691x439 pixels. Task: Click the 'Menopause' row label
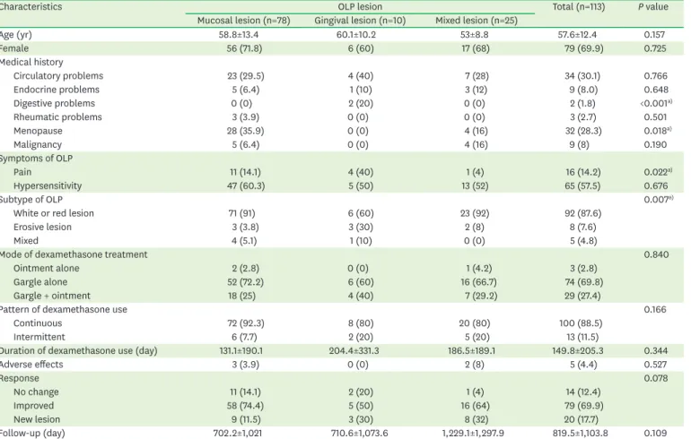click(38, 131)
